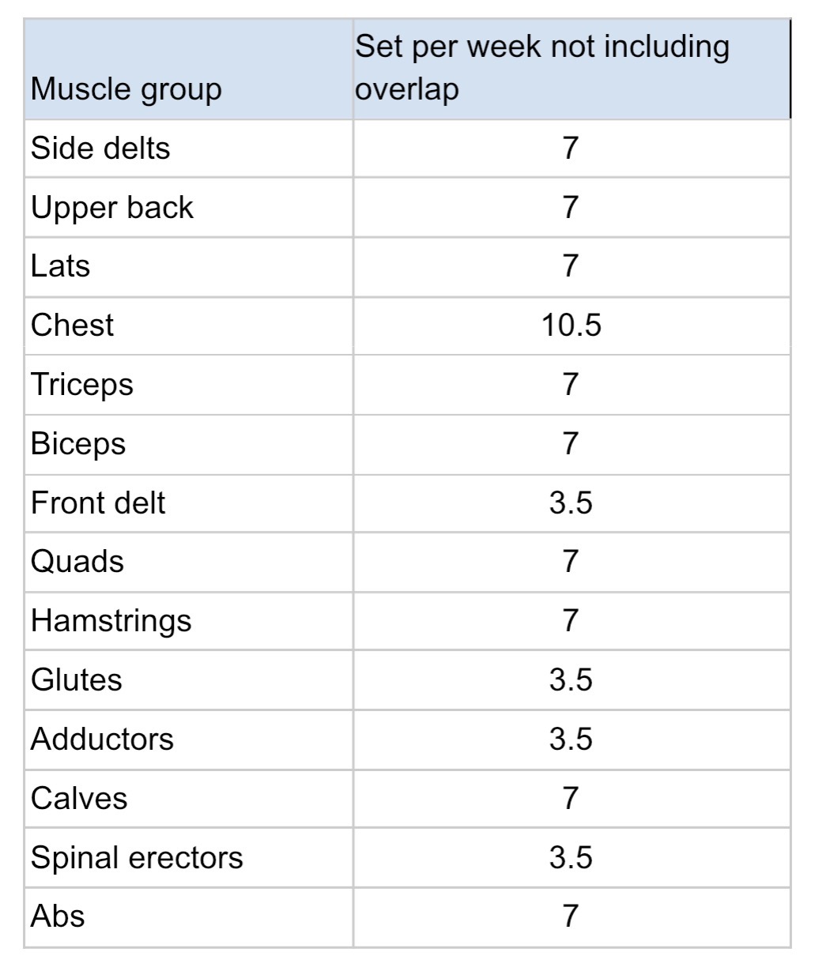This screenshot has width=830, height=971.
Task: Select the Abs cell
Action: (58, 916)
